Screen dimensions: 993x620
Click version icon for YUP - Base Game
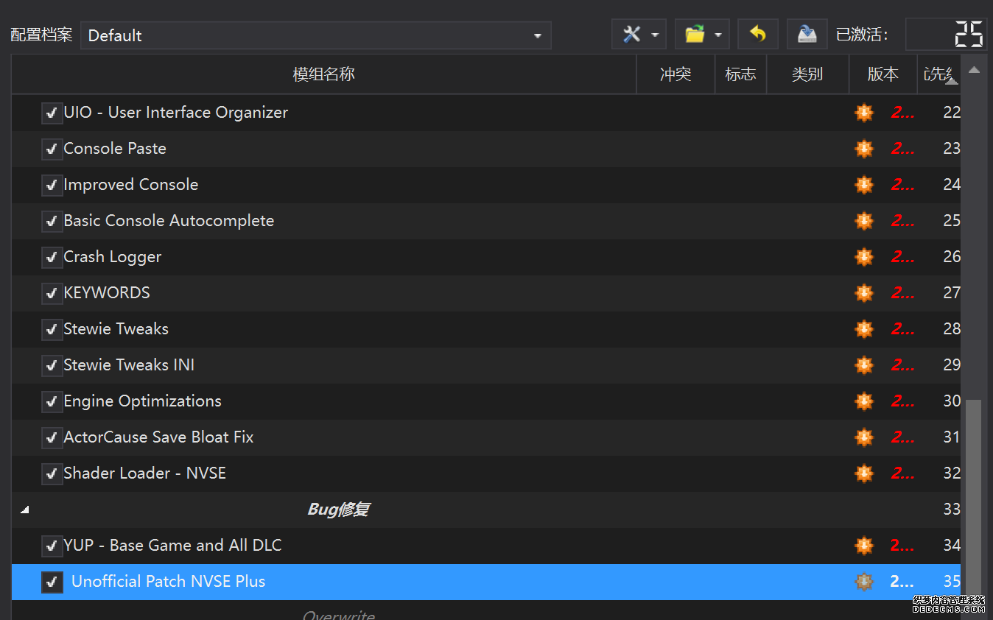pyautogui.click(x=863, y=546)
